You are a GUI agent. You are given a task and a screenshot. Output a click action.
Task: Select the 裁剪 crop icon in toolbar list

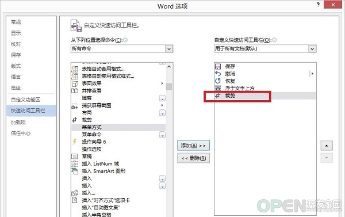pyautogui.click(x=218, y=96)
